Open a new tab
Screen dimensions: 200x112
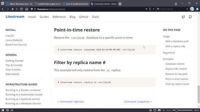120,4
